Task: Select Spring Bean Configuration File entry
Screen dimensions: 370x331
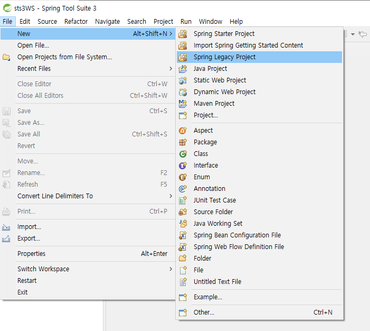Action: pos(259,235)
